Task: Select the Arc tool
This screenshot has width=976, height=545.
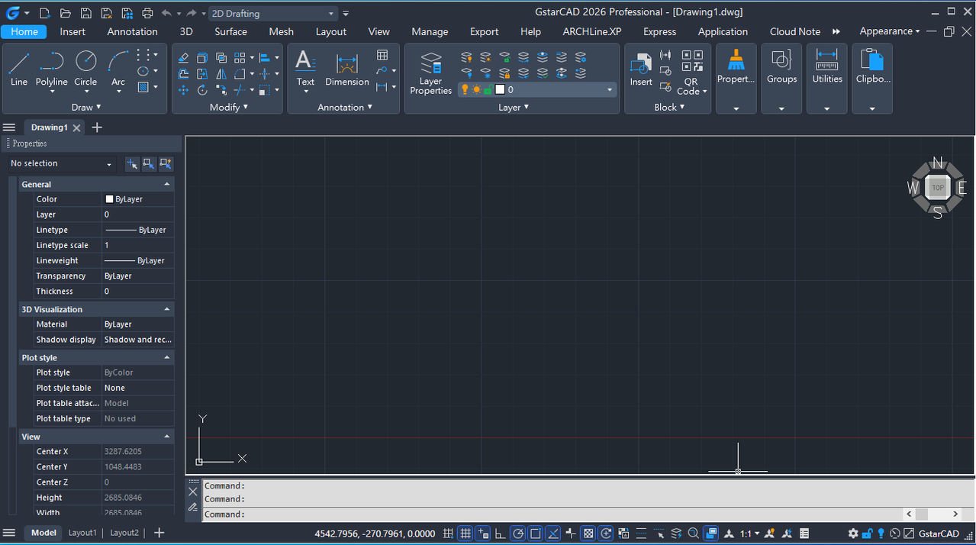Action: (x=118, y=68)
